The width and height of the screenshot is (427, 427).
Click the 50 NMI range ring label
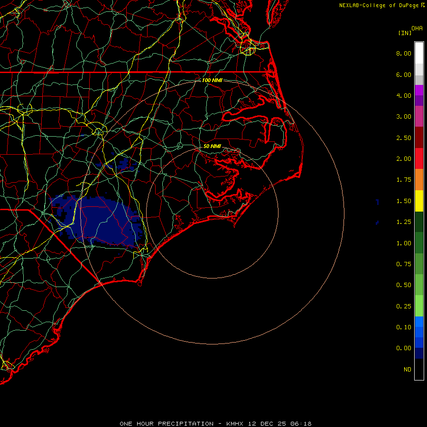point(212,146)
